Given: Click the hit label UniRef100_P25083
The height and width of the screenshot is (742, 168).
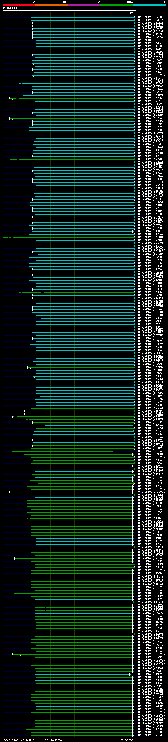Looking at the screenshot, I should [151, 86].
